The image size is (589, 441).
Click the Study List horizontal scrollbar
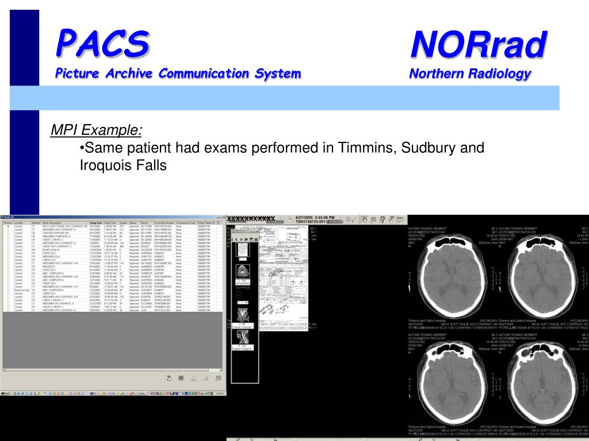113,370
